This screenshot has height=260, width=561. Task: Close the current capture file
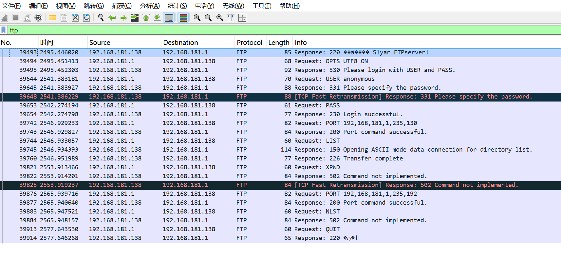coord(75,18)
